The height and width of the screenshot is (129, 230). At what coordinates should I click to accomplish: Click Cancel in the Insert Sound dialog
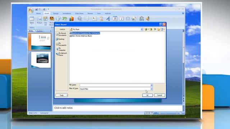[x=160, y=95]
